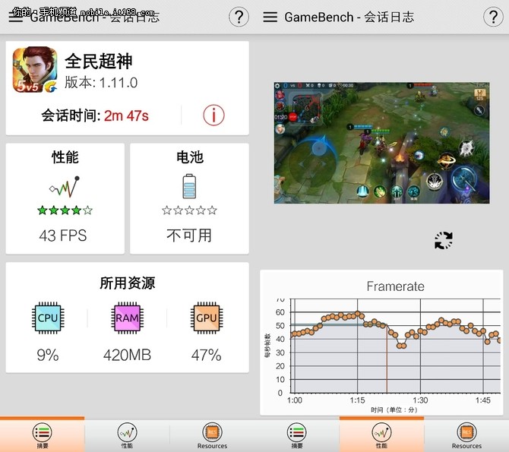Screen dimensions: 509x452
Task: Click the red info icon beside 会话时间
Action: click(x=214, y=115)
